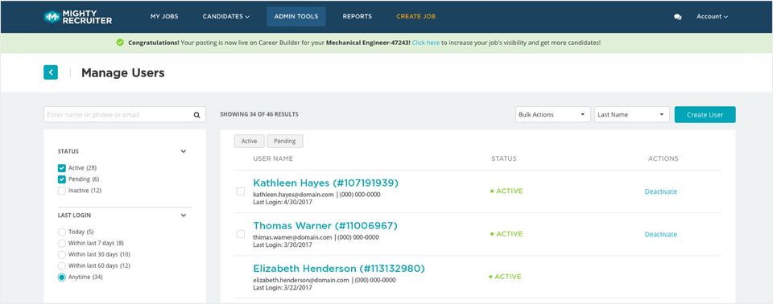Click the green checkmark in the congratulations banner

(120, 43)
